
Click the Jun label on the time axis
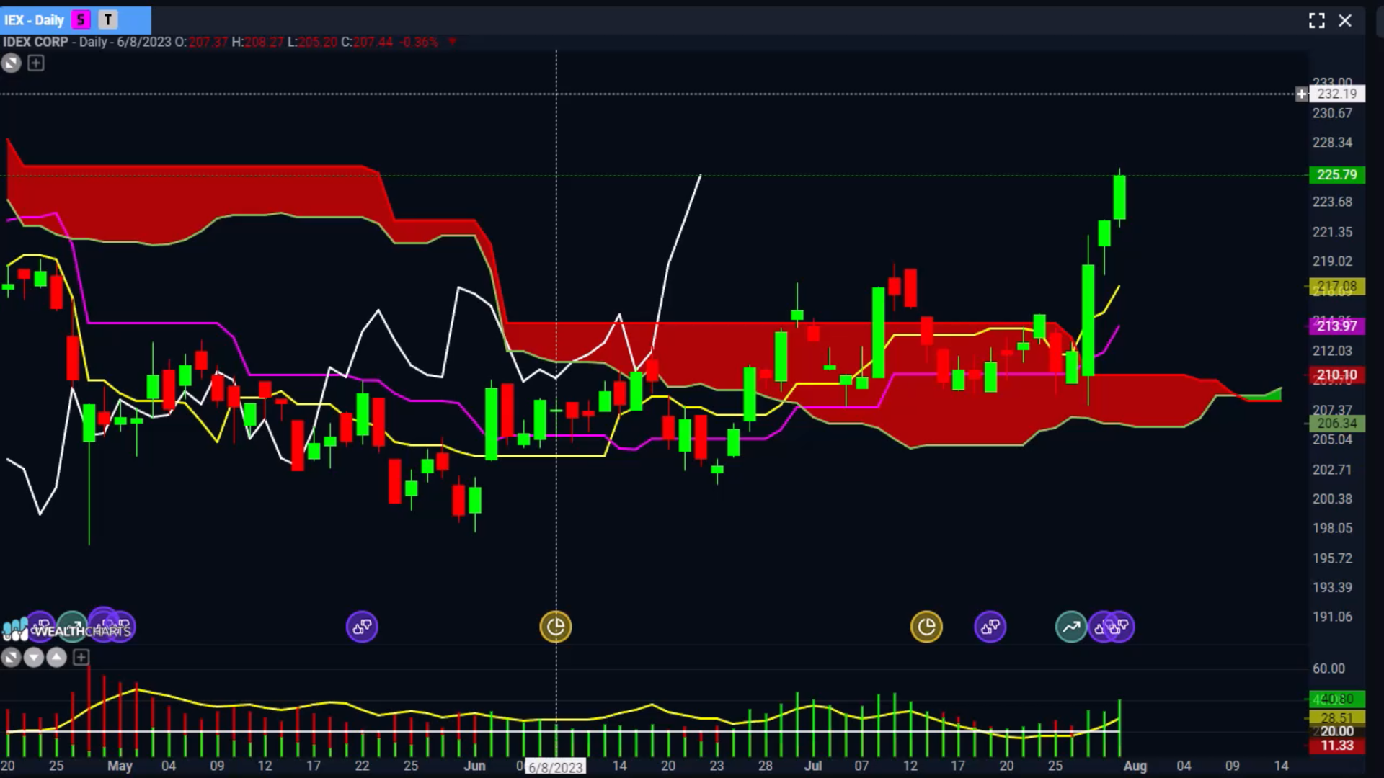point(474,766)
